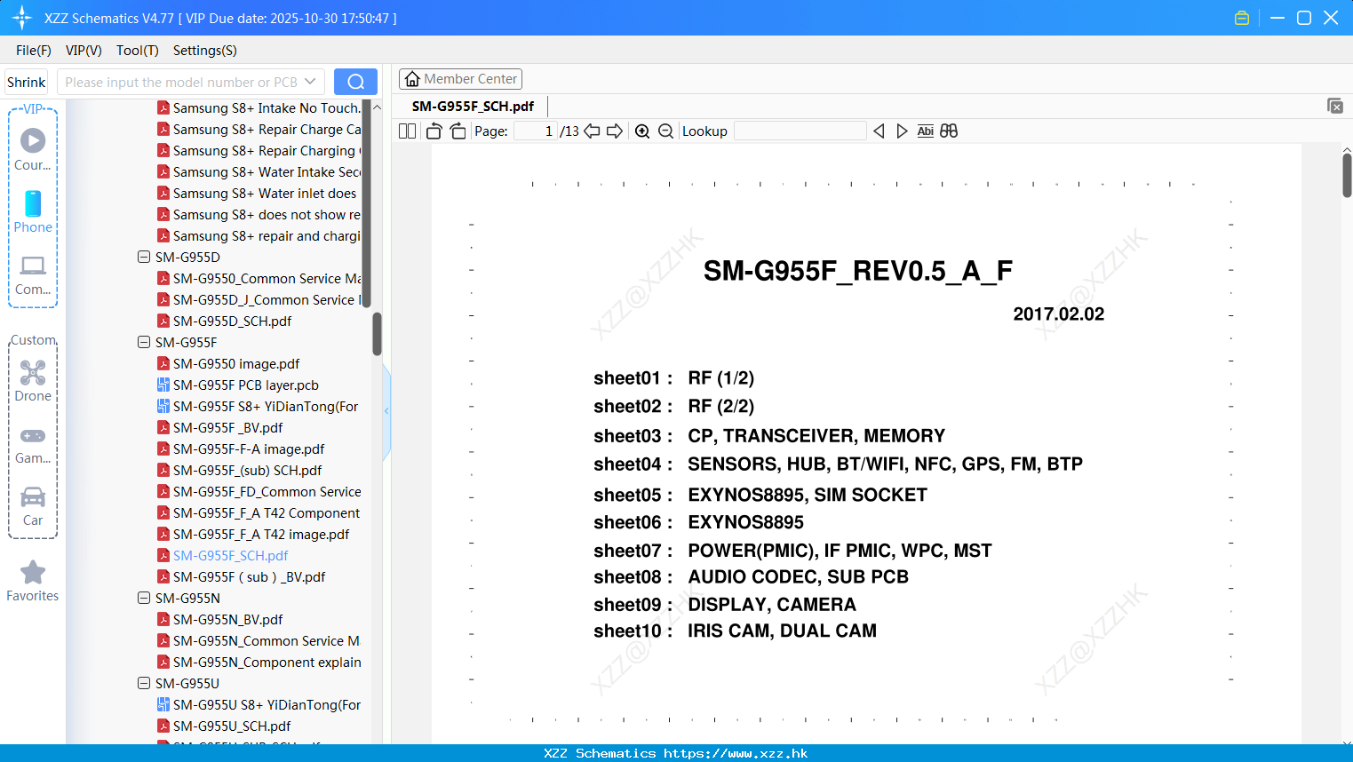
Task: Open the model number dropdown arrow
Action: [x=310, y=82]
